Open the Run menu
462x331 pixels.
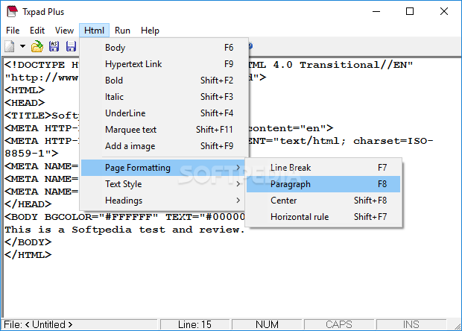click(x=122, y=31)
